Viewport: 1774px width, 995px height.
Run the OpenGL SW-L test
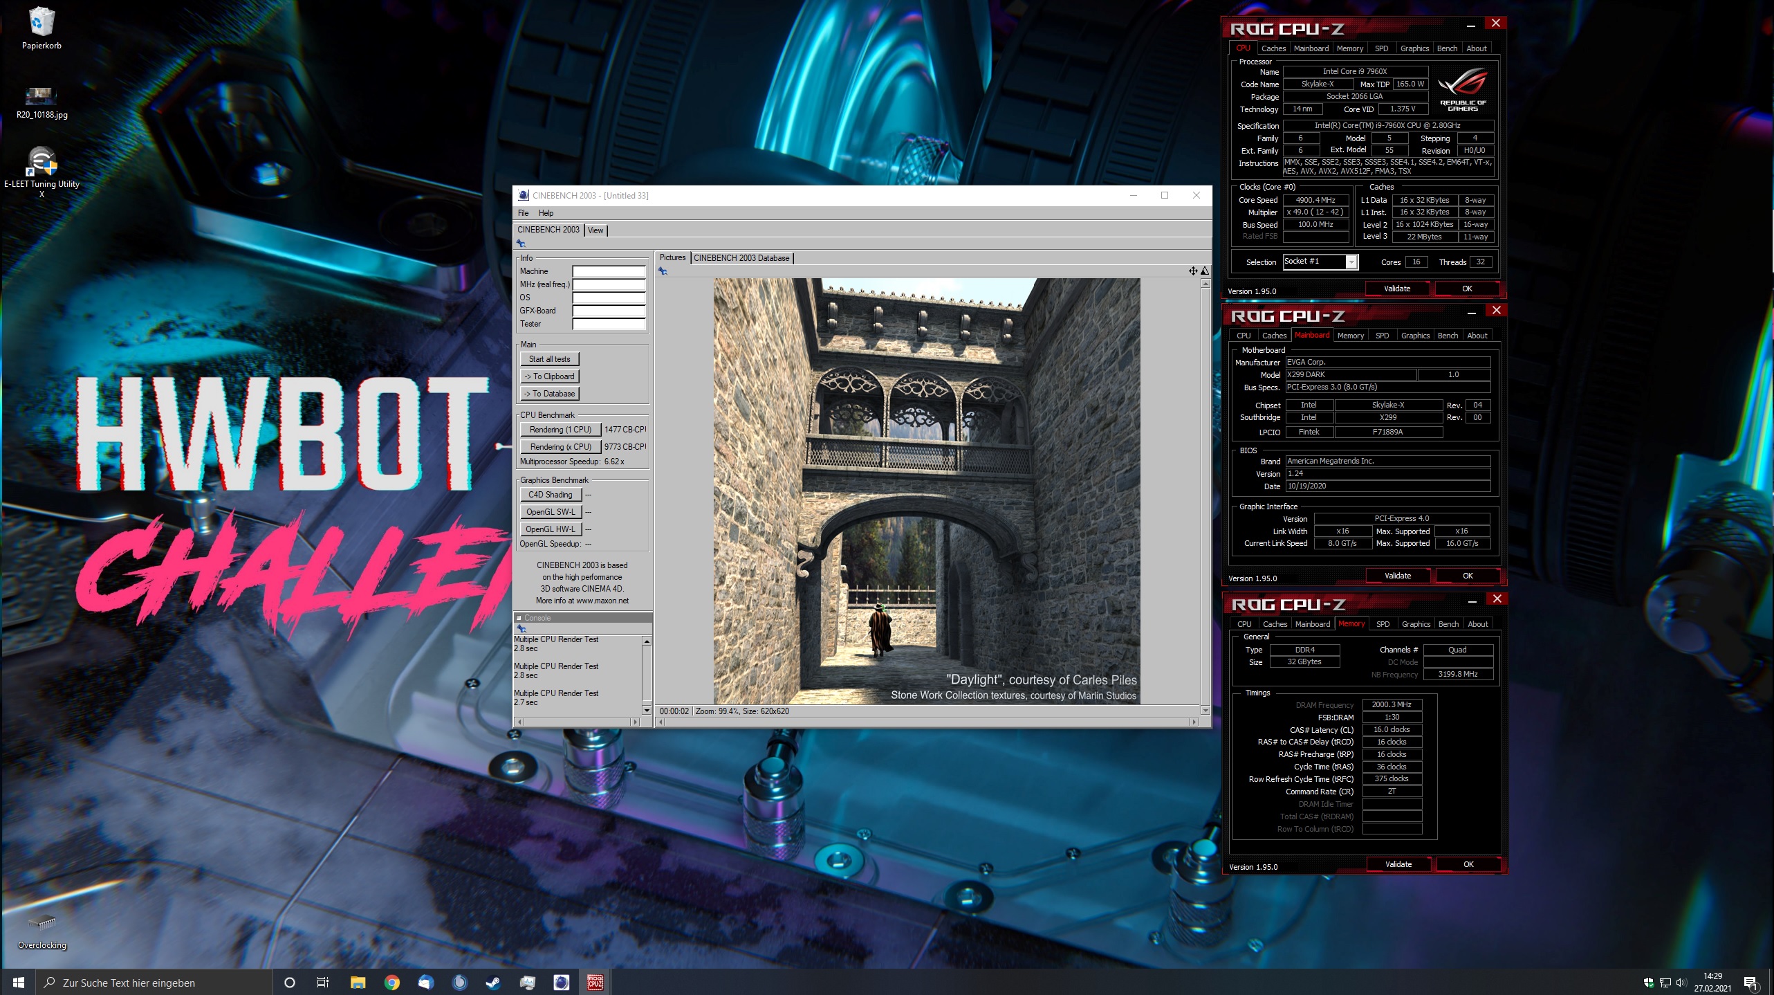551,512
